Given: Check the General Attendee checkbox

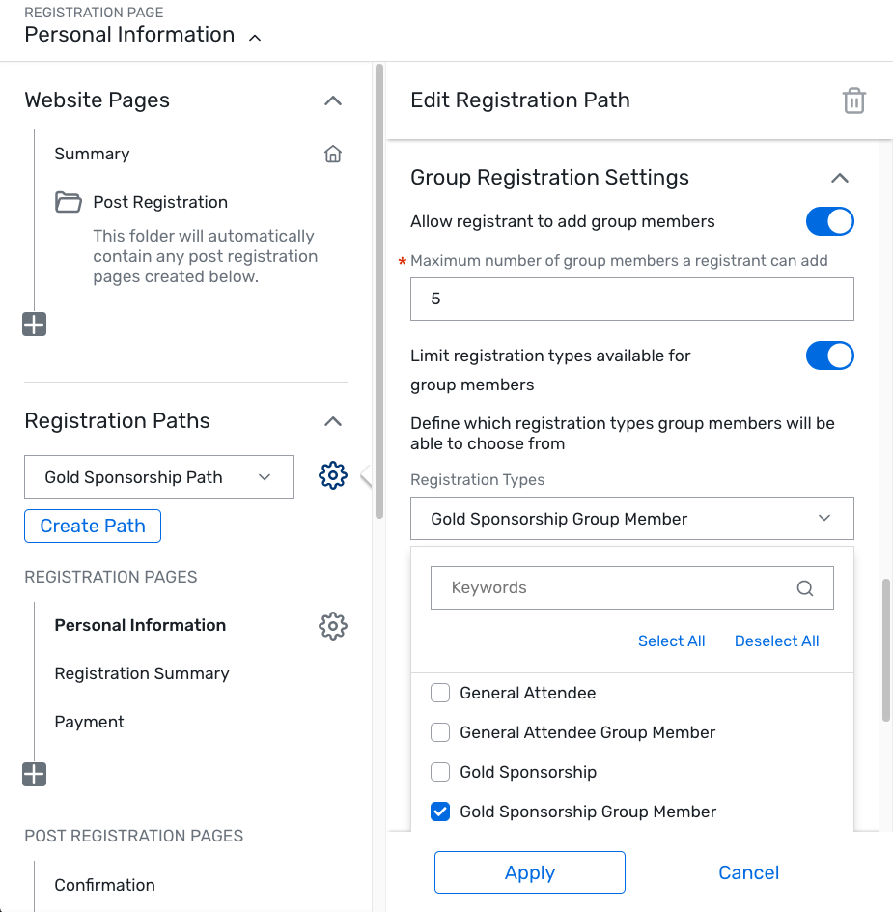Looking at the screenshot, I should point(440,693).
